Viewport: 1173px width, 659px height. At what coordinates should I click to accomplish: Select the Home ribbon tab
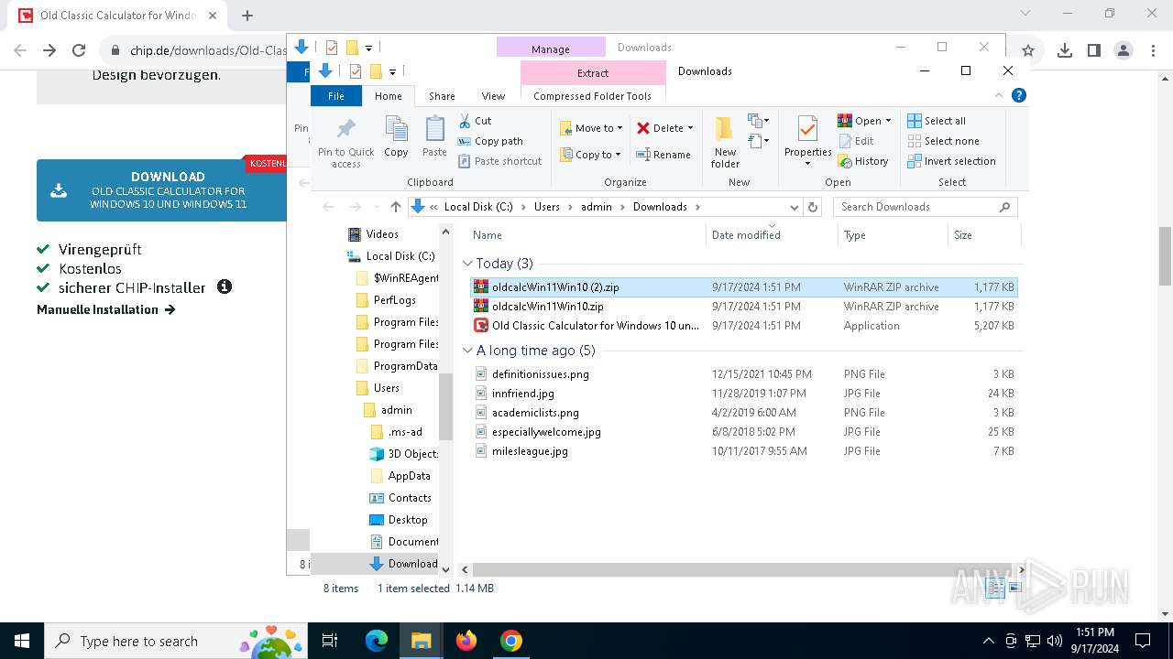(x=389, y=95)
